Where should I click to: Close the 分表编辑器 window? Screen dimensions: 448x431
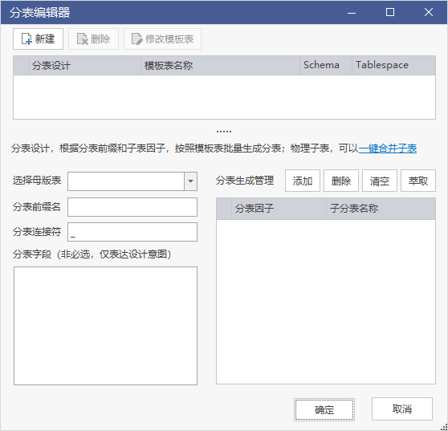point(429,12)
